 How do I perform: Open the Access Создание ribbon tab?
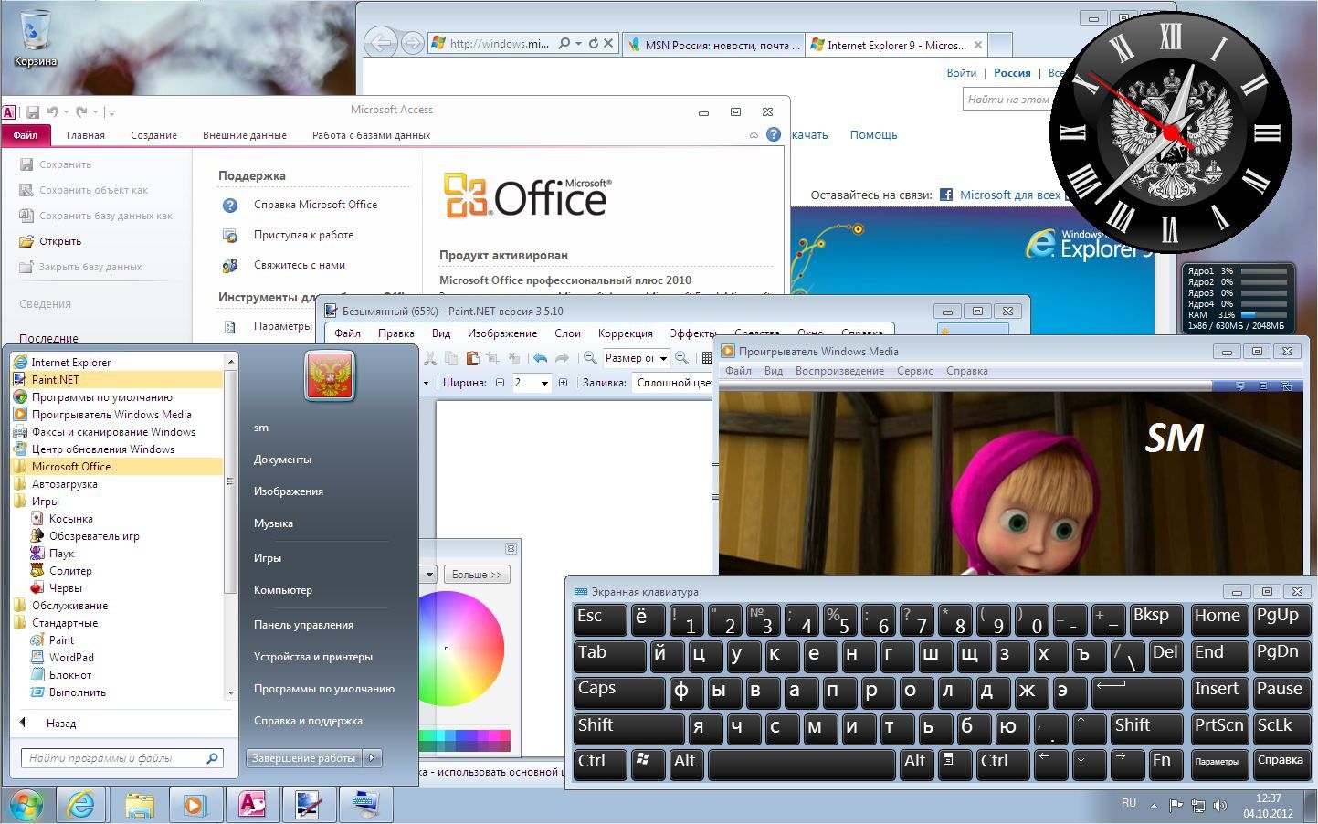point(153,135)
